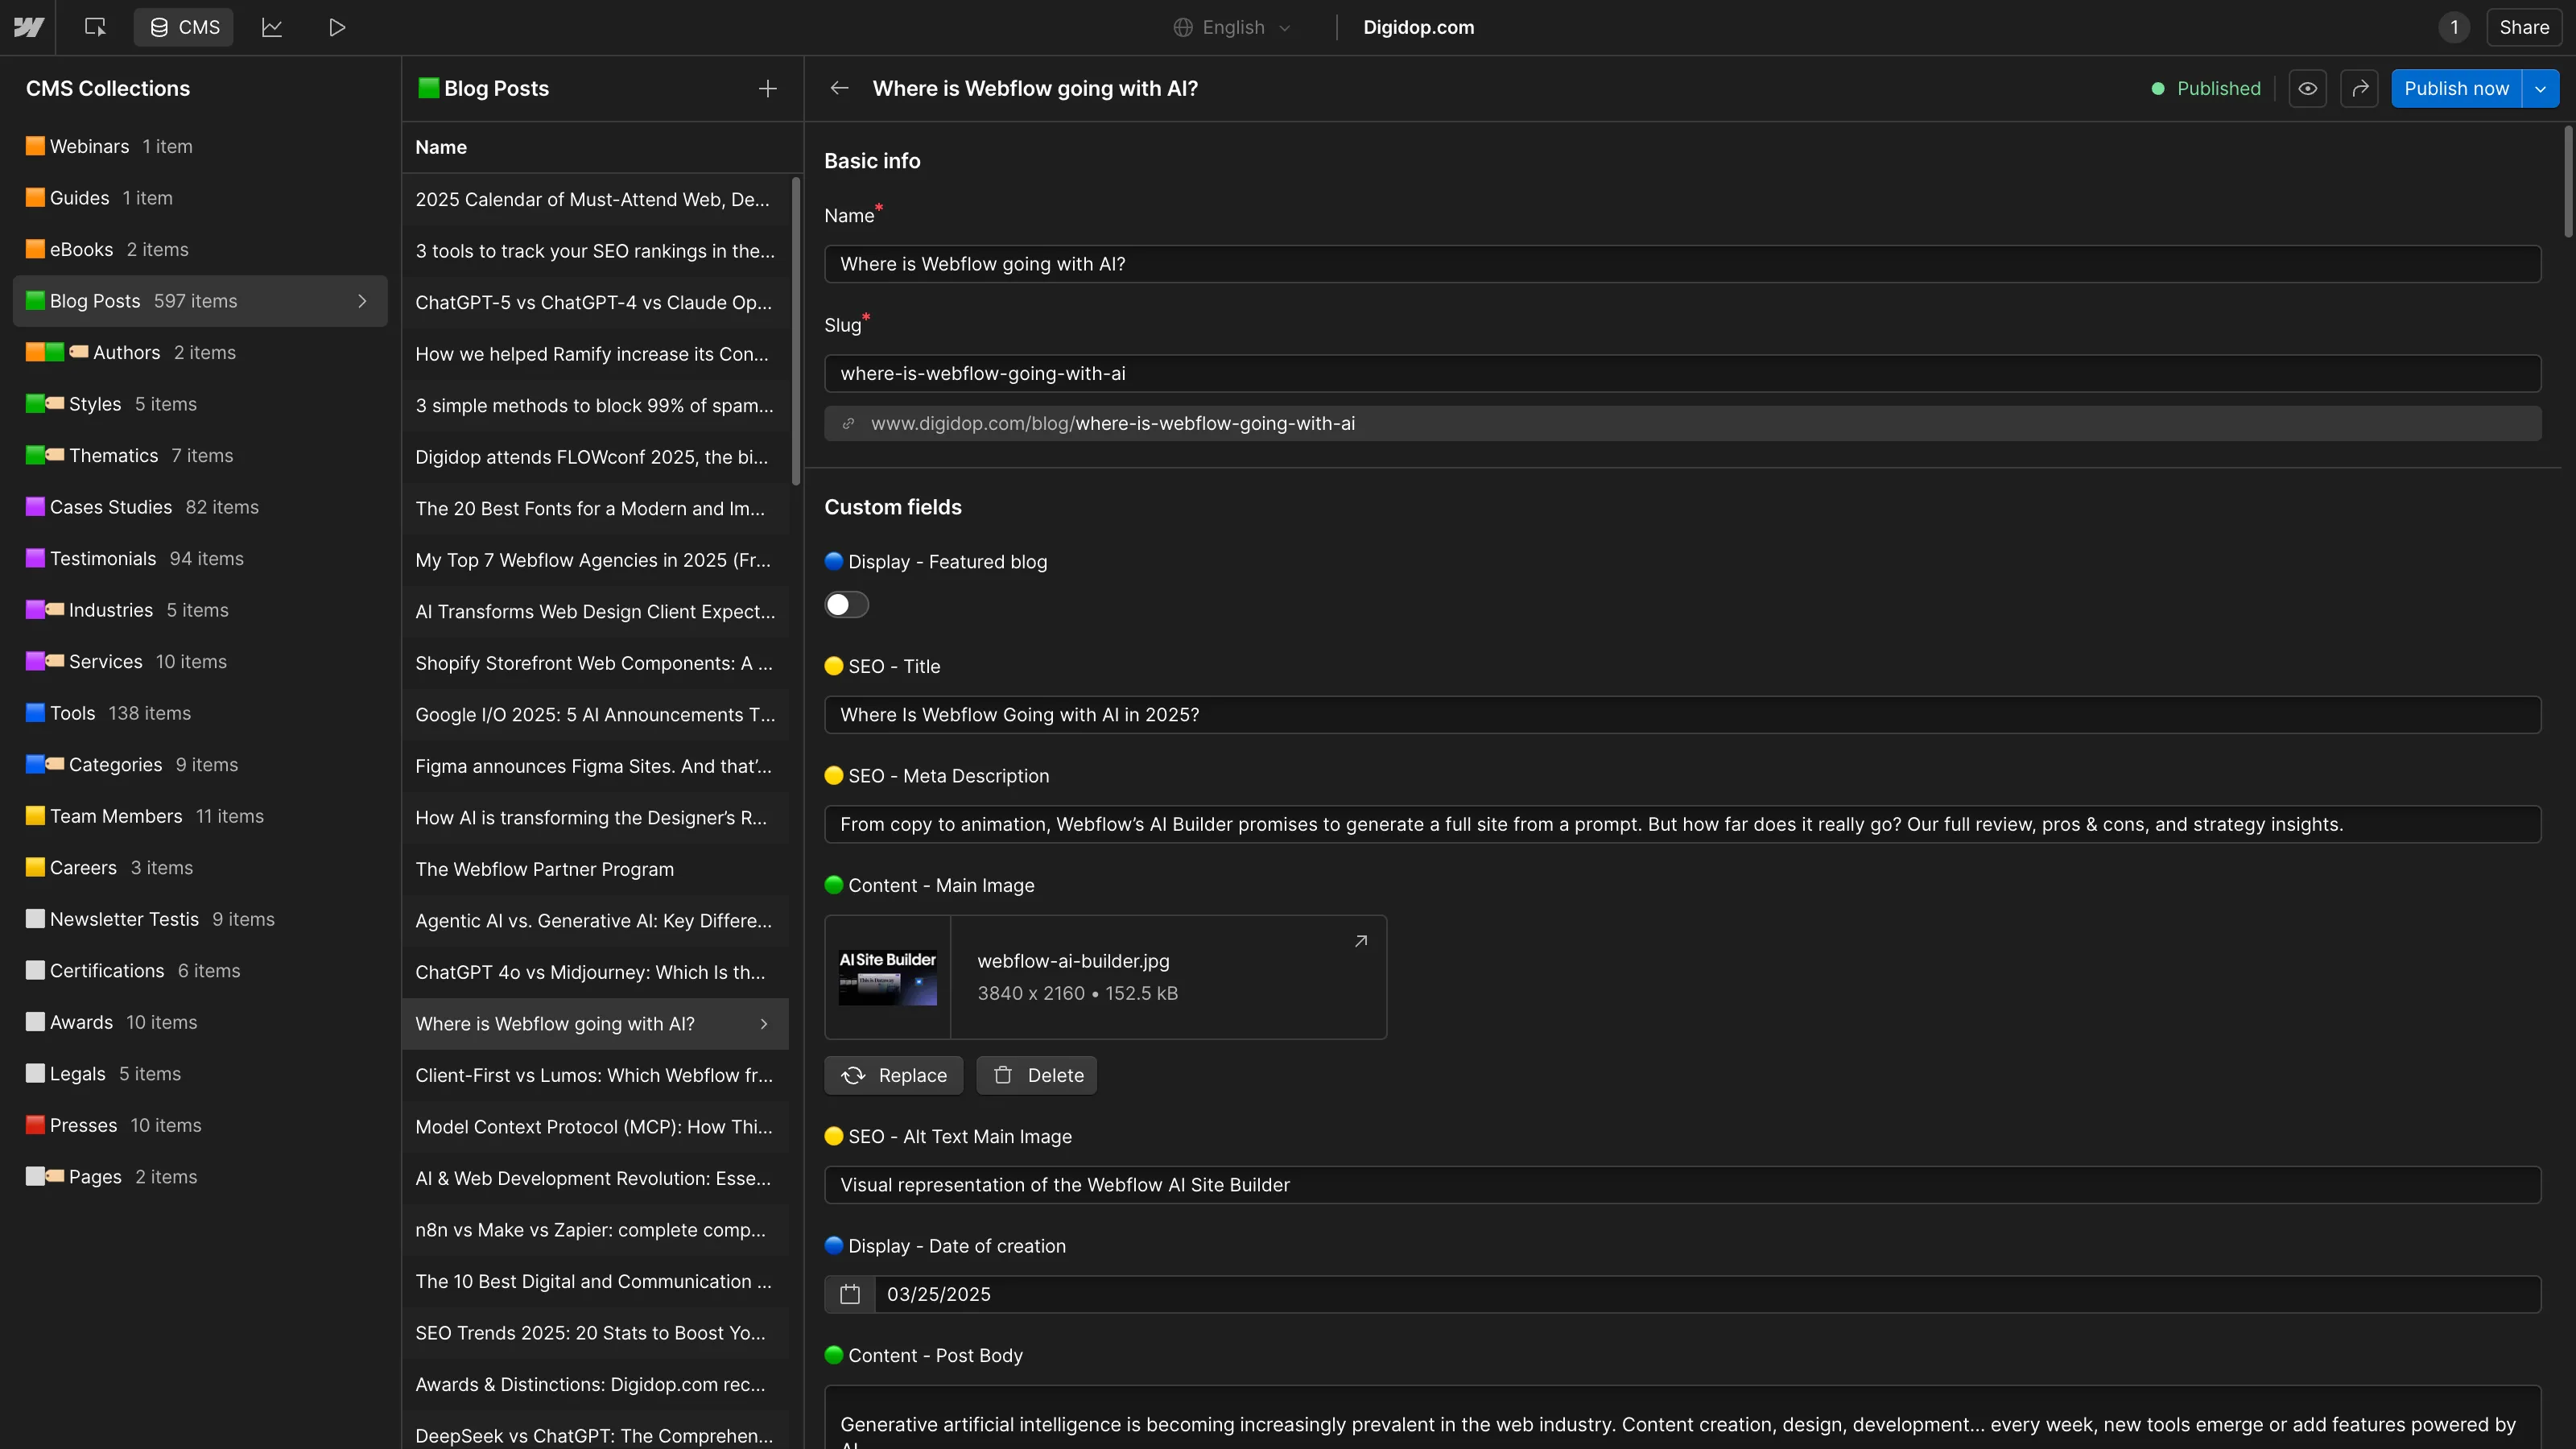Image resolution: width=2576 pixels, height=1449 pixels.
Task: Click the SEO - Alt Text Main Image field
Action: click(1682, 1185)
